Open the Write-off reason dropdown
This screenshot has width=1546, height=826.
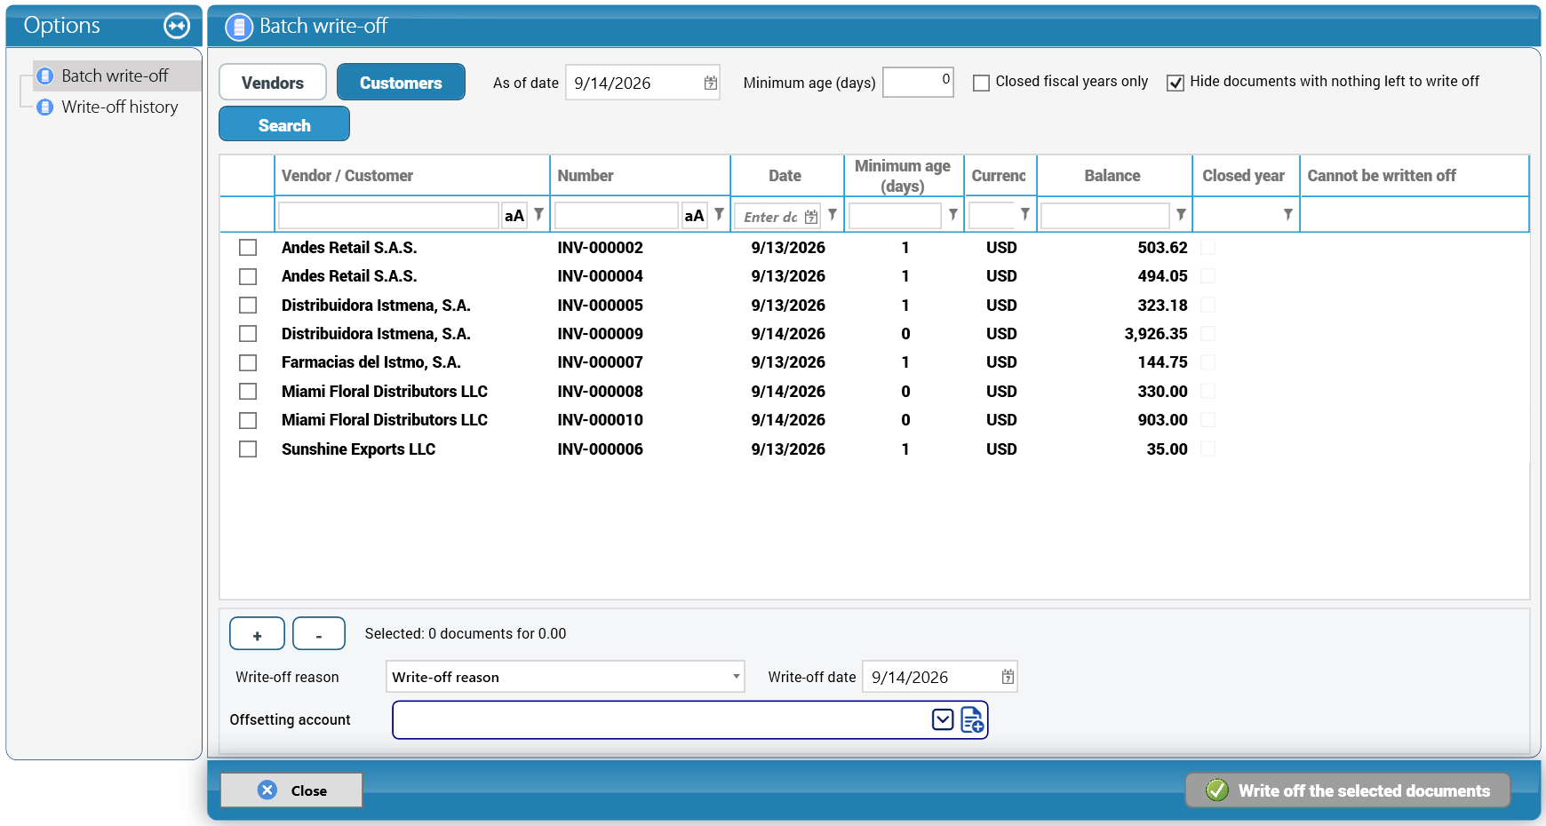click(x=736, y=677)
